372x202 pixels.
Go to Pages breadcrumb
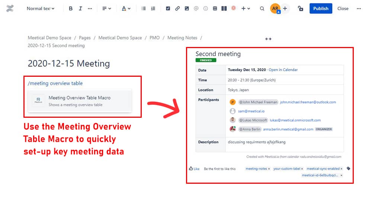85,38
